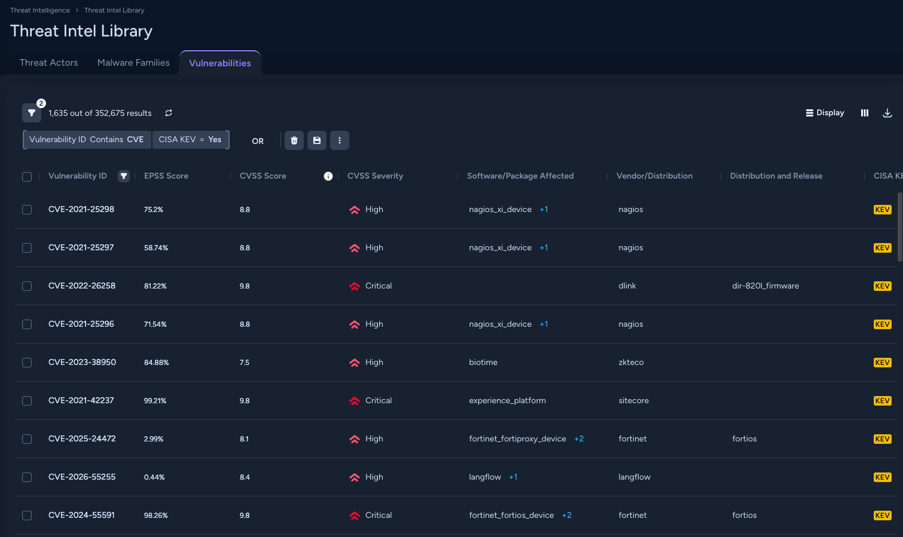Check the CVE-2021-25297 row
The image size is (903, 537).
click(27, 248)
